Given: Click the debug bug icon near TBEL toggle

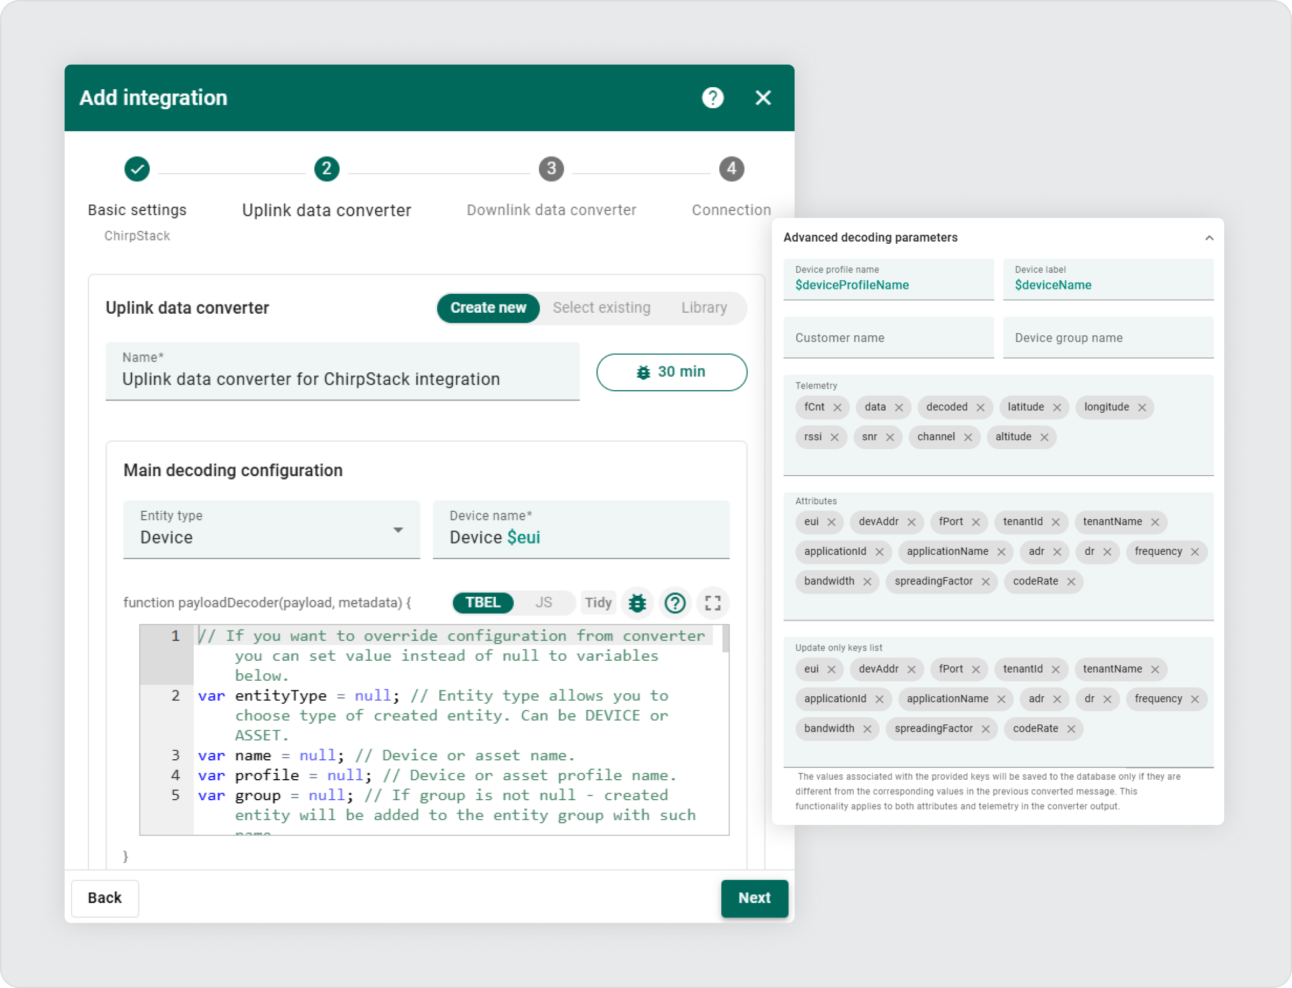Looking at the screenshot, I should tap(637, 603).
